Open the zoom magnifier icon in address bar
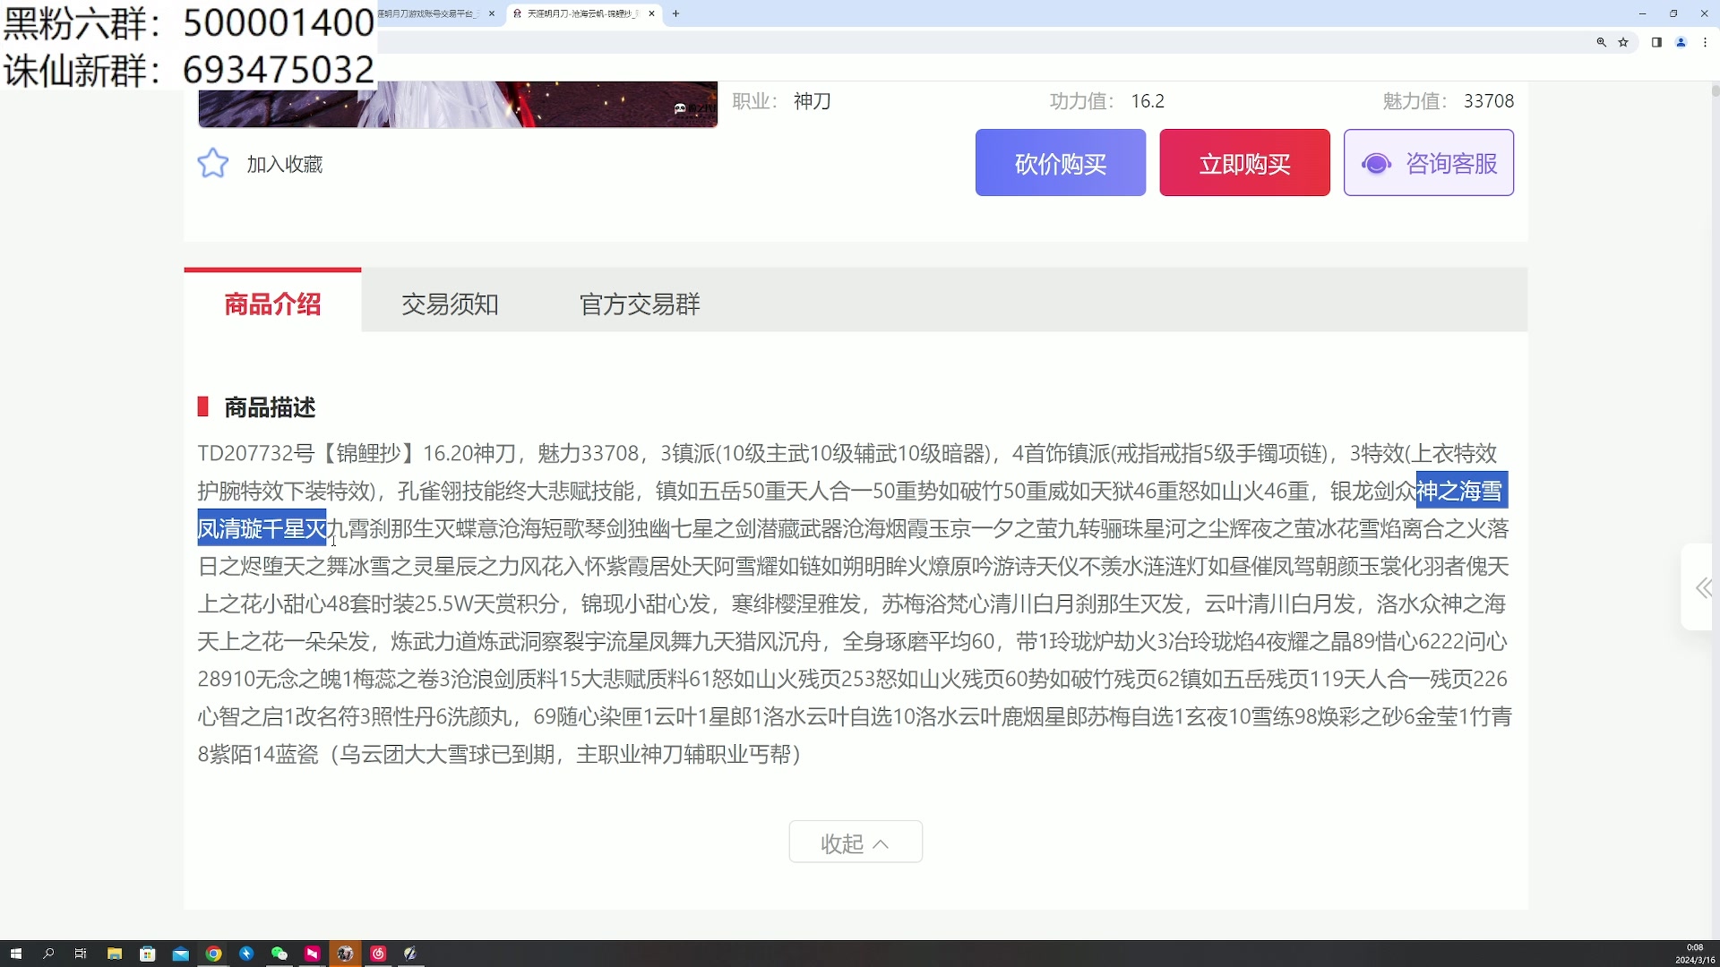 pyautogui.click(x=1602, y=42)
